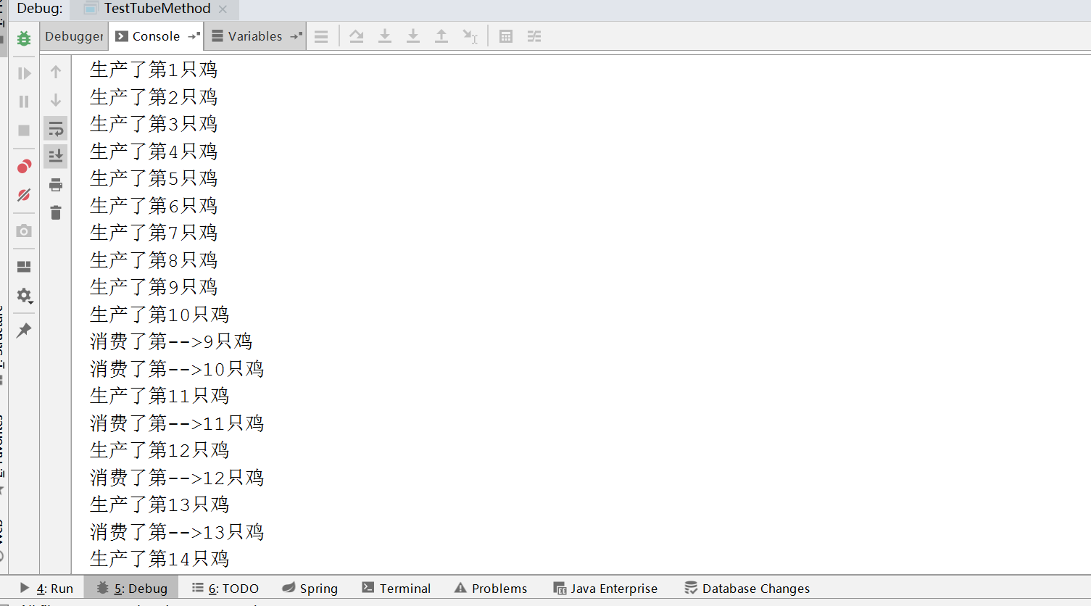Click console line 消费了第-->12只鸡
The width and height of the screenshot is (1091, 606).
(177, 478)
